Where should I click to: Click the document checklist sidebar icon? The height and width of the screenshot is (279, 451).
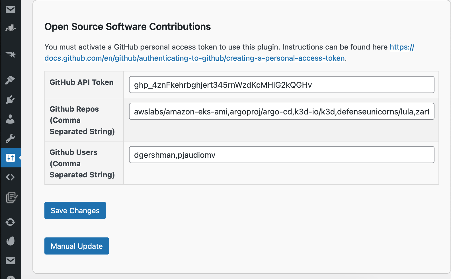coord(11,197)
